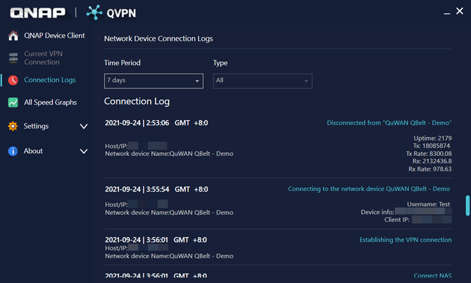The width and height of the screenshot is (471, 283).
Task: Open the Type All dropdown
Action: tap(263, 81)
